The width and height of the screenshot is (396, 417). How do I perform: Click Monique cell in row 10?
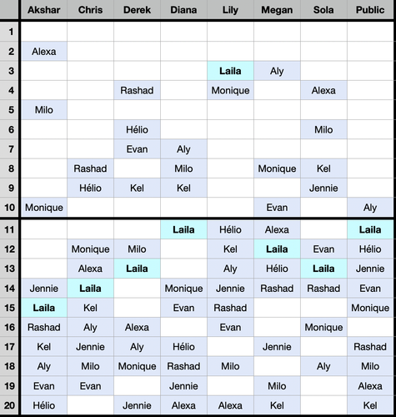44,208
